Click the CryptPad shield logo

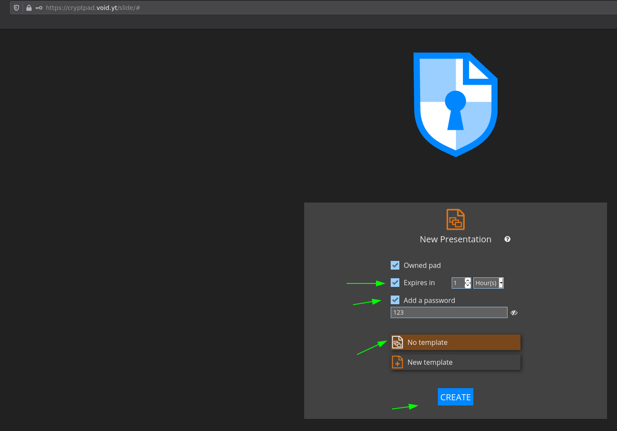point(456,105)
